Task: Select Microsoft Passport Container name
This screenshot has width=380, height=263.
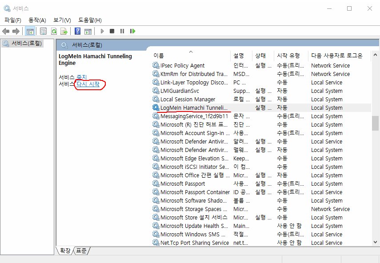Action: [x=195, y=192]
